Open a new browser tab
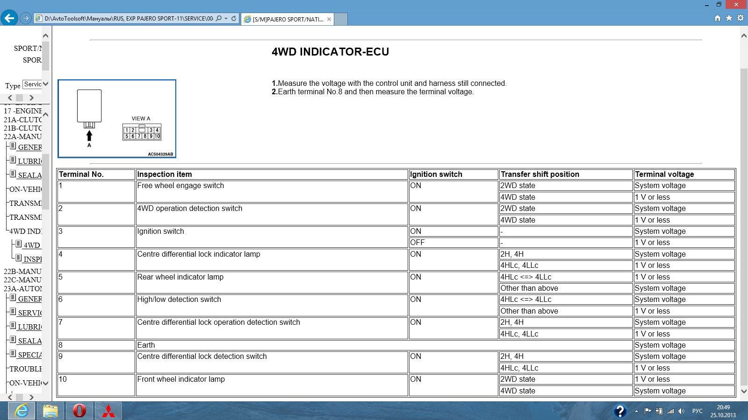The image size is (748, 420). coord(341,19)
